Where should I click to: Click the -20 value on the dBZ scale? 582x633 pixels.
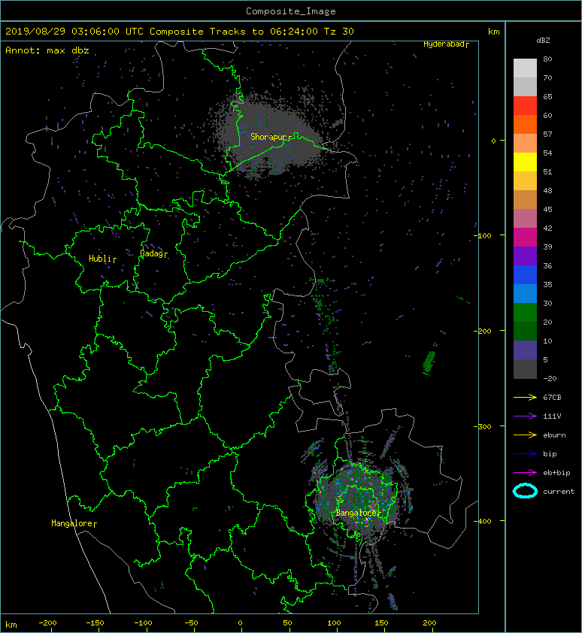point(550,379)
